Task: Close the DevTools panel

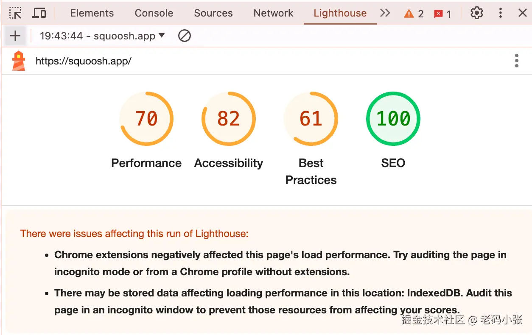Action: coord(523,13)
